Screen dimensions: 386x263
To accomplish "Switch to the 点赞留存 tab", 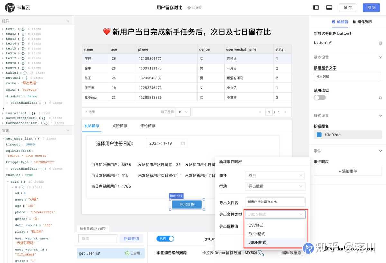I will click(x=120, y=126).
